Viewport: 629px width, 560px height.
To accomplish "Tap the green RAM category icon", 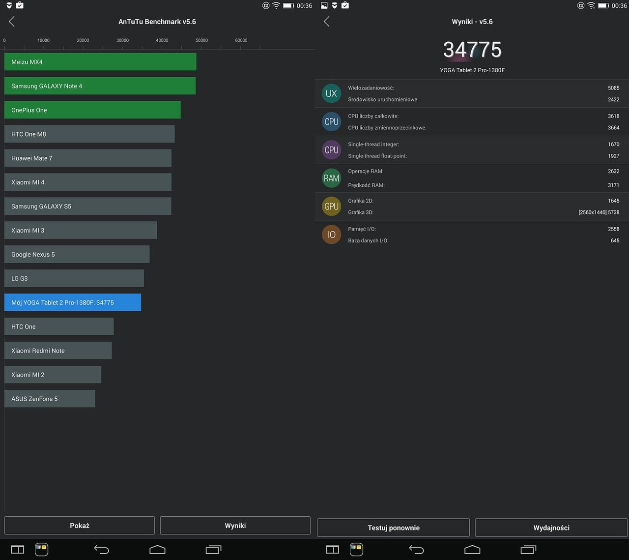I will click(331, 178).
